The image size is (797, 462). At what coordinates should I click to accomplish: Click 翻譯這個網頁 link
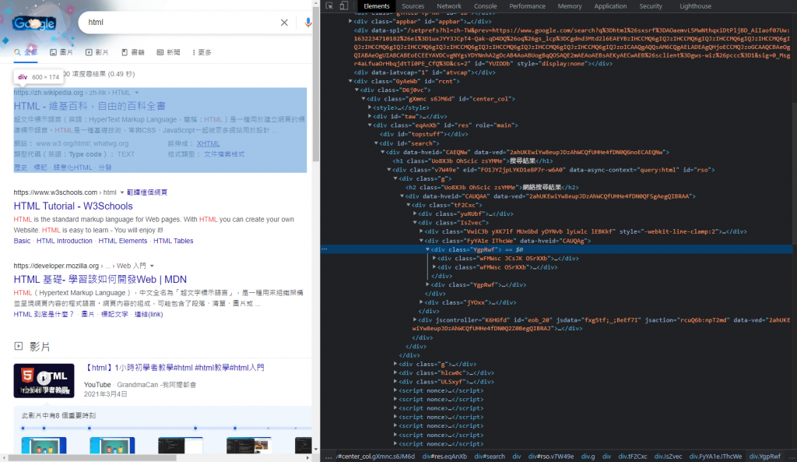pyautogui.click(x=147, y=192)
